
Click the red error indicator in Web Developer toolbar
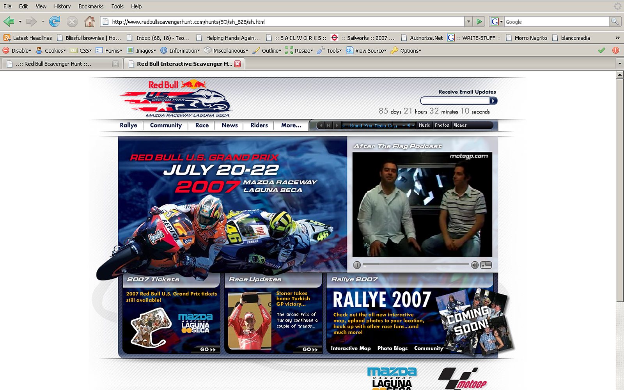click(615, 50)
